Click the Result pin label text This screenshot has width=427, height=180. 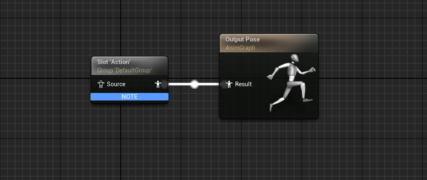click(243, 84)
